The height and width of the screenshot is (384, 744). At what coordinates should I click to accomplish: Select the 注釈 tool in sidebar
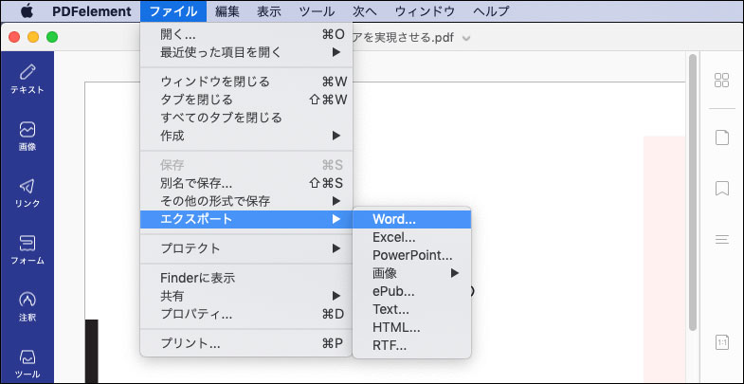(x=27, y=307)
